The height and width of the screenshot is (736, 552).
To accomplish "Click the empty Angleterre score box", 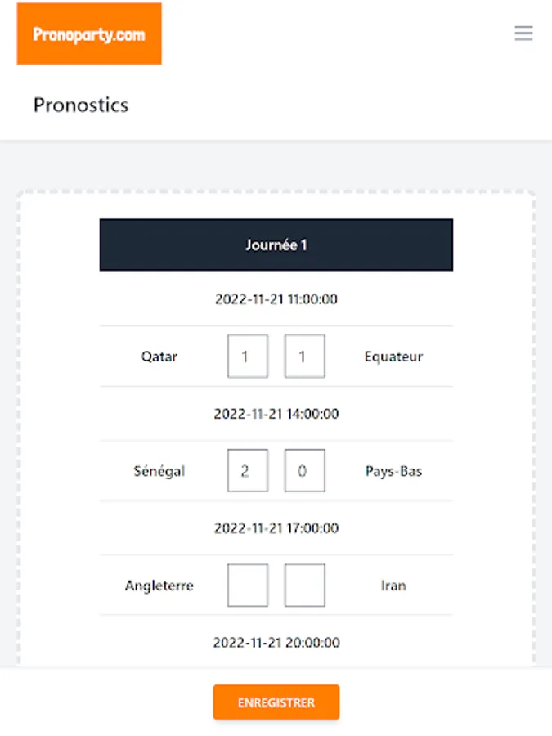I will (x=247, y=586).
